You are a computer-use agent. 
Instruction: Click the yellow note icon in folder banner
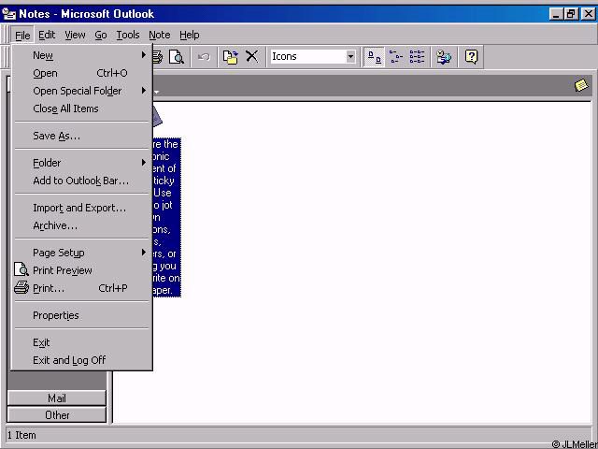point(581,85)
